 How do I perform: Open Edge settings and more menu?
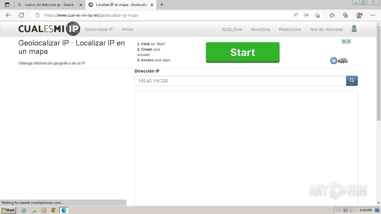[x=373, y=15]
